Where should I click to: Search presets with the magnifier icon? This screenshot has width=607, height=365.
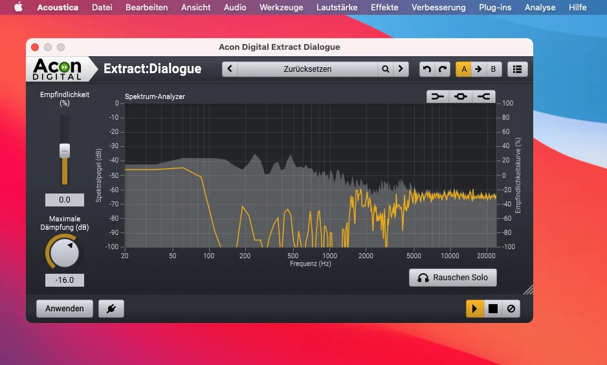click(386, 69)
